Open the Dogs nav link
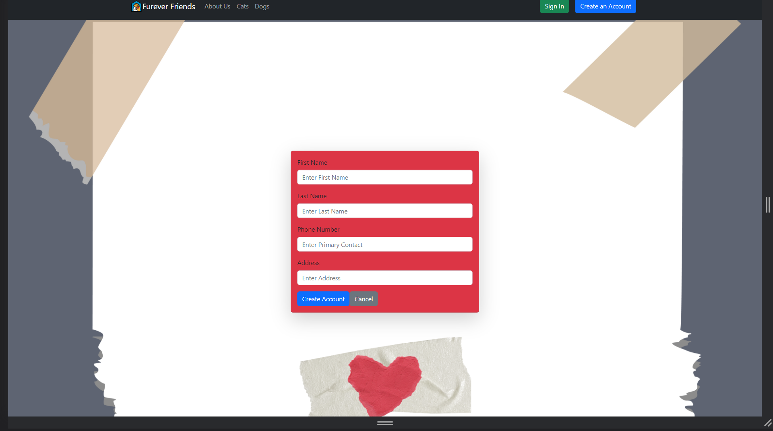Image resolution: width=773 pixels, height=431 pixels. click(x=262, y=6)
